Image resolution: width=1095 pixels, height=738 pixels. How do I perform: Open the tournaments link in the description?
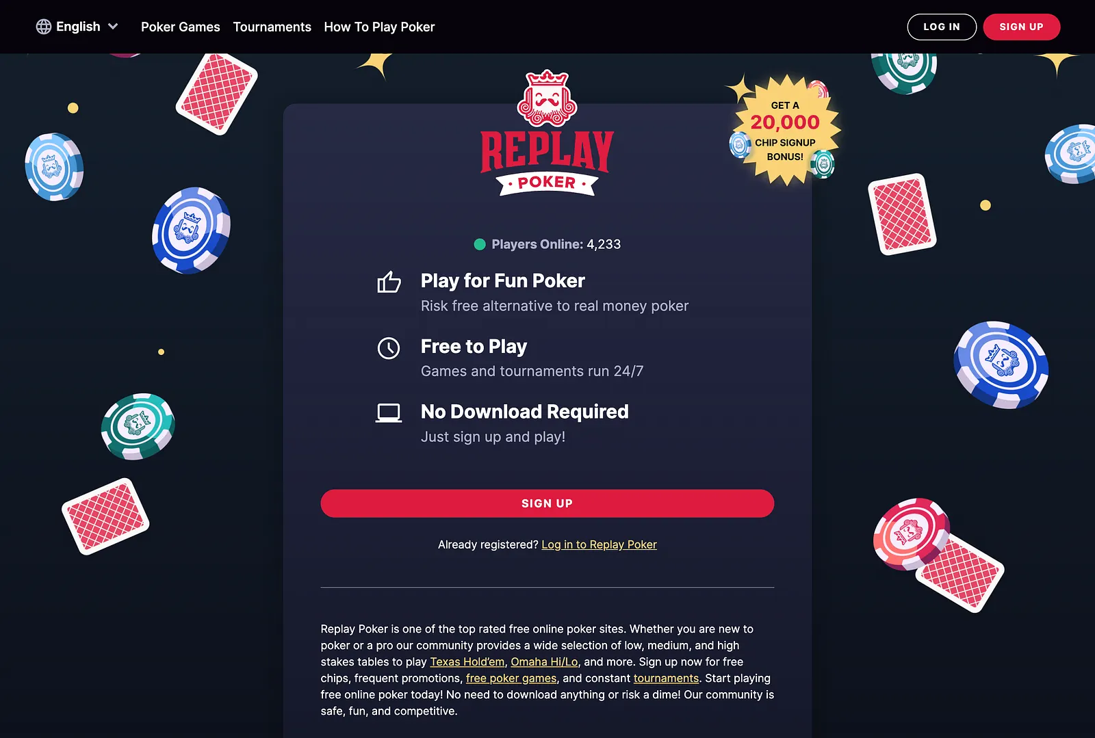pyautogui.click(x=666, y=678)
